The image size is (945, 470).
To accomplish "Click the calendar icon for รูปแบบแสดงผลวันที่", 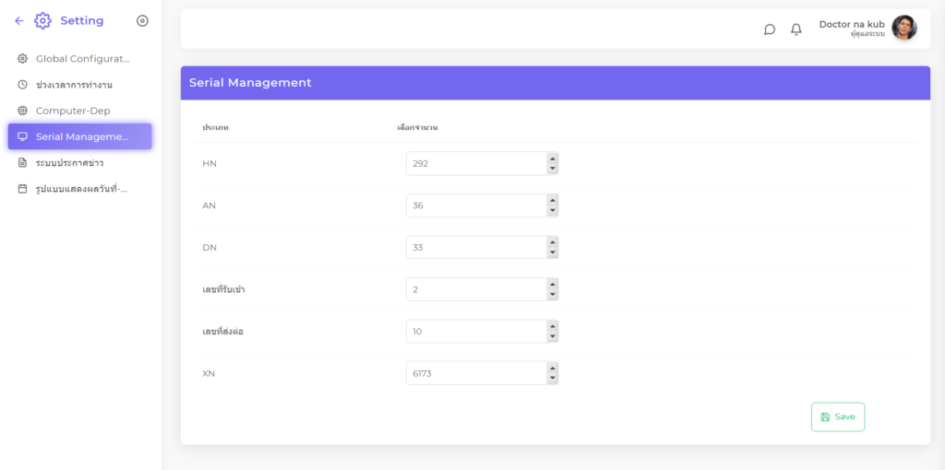I will [23, 189].
